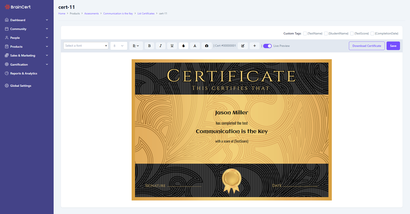Toggle {StudentName} tag checkbox on
Screen dimensions: 410x214
[326, 33]
